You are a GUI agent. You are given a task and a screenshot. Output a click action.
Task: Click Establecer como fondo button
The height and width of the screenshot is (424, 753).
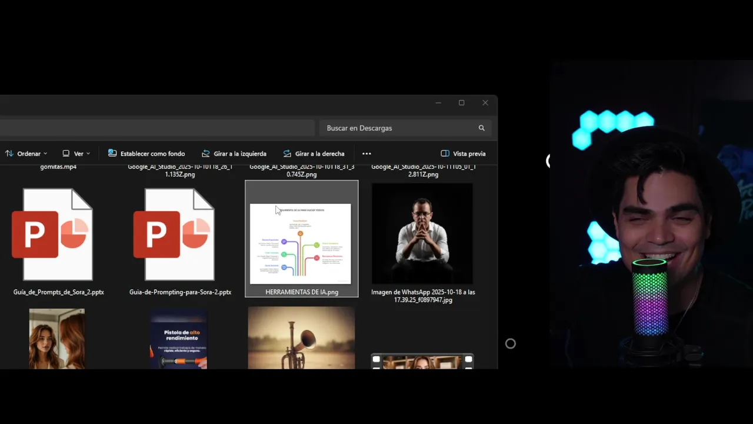(x=146, y=154)
